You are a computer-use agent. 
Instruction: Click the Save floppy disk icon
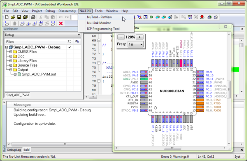[19, 17]
